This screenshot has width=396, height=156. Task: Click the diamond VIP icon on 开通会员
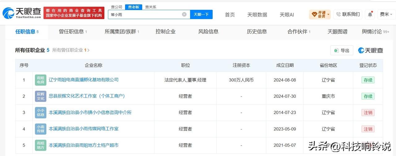[x=314, y=14]
